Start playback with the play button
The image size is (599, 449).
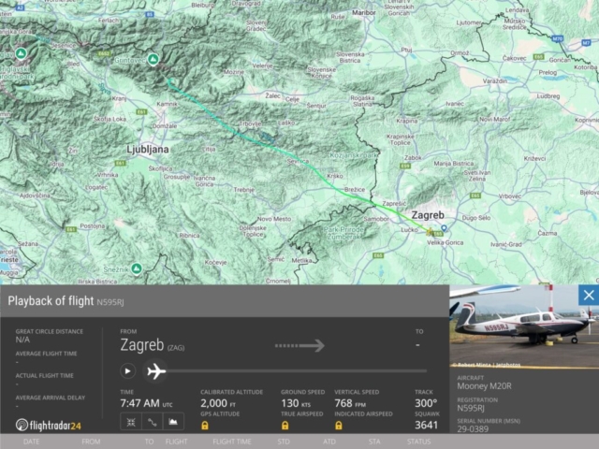(x=127, y=370)
